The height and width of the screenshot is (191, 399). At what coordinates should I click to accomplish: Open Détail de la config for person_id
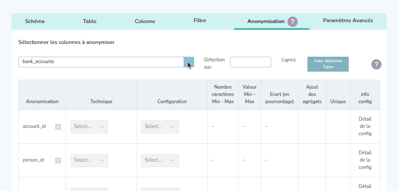click(365, 160)
